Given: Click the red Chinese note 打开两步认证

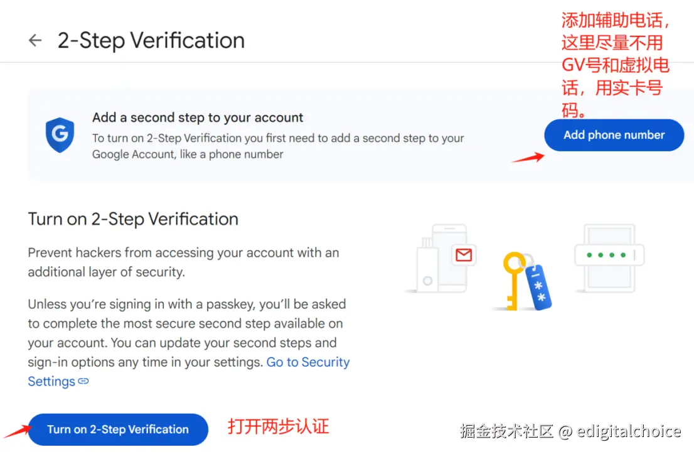Looking at the screenshot, I should coord(278,426).
